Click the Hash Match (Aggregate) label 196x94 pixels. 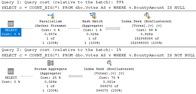point(92,24)
